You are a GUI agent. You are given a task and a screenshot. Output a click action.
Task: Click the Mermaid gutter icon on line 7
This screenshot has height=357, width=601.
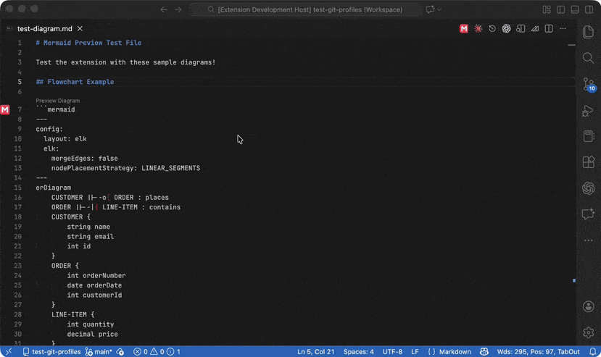pyautogui.click(x=5, y=109)
